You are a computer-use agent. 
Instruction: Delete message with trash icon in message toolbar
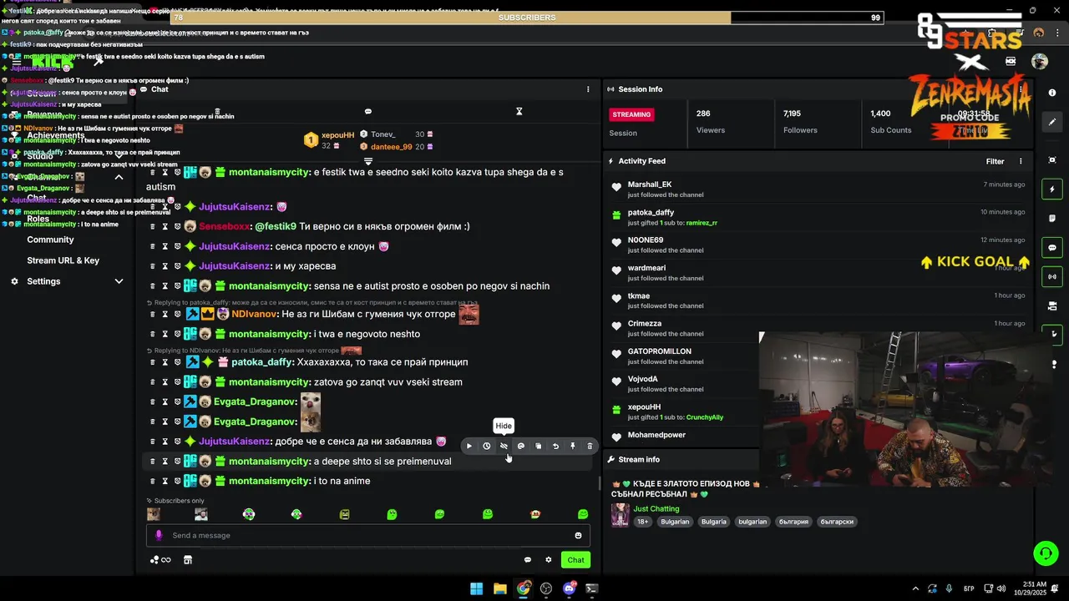pos(590,447)
